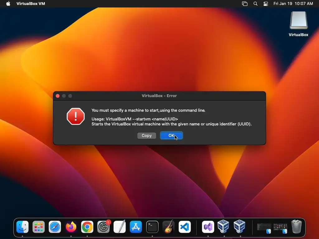The image size is (319, 239).
Task: Open Finder from the Dock
Action: [22, 227]
